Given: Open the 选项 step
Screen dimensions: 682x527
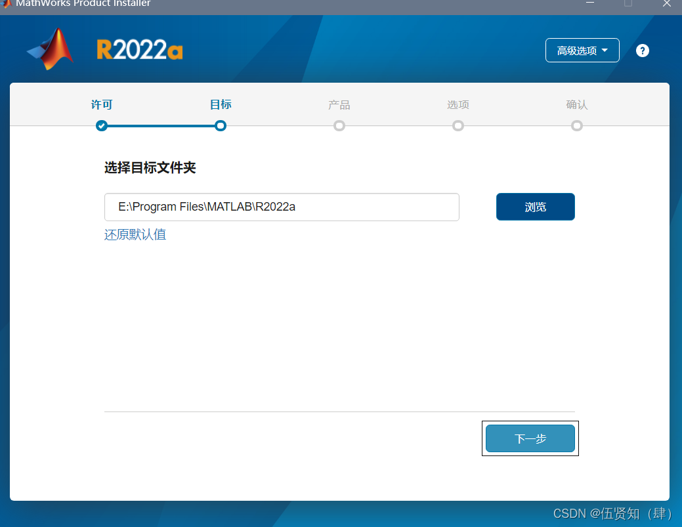Looking at the screenshot, I should 458,105.
